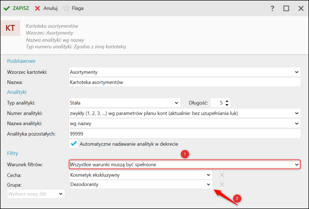Open the Typ analityki dropdown
Image resolution: width=309 pixels, height=209 pixels.
click(x=176, y=103)
